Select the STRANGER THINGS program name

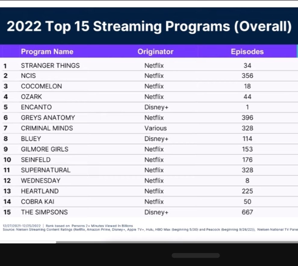[x=50, y=66]
